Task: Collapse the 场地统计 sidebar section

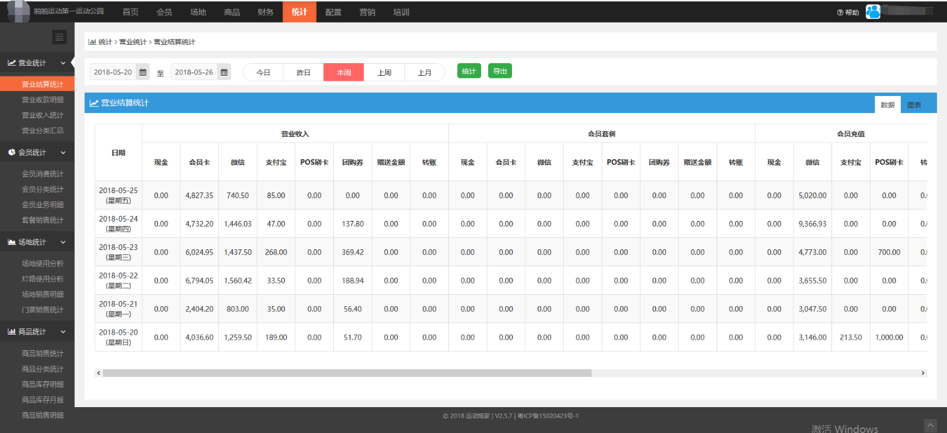Action: [x=63, y=242]
